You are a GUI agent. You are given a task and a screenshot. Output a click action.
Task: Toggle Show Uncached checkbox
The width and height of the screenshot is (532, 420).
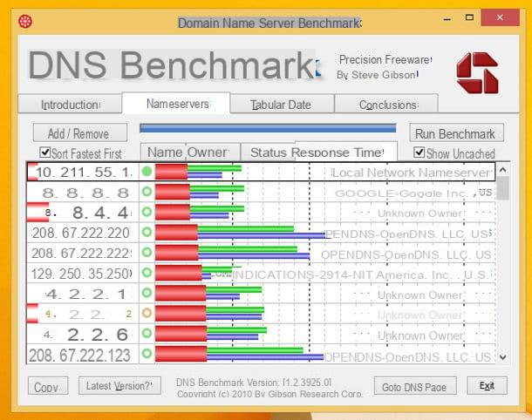[x=419, y=152]
